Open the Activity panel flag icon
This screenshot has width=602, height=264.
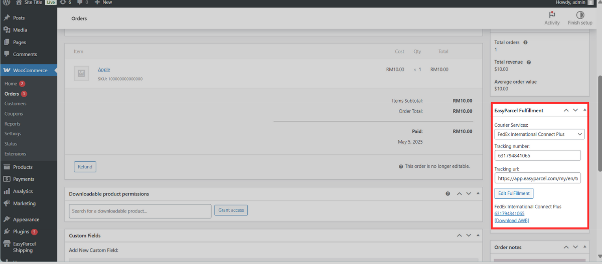click(x=552, y=18)
